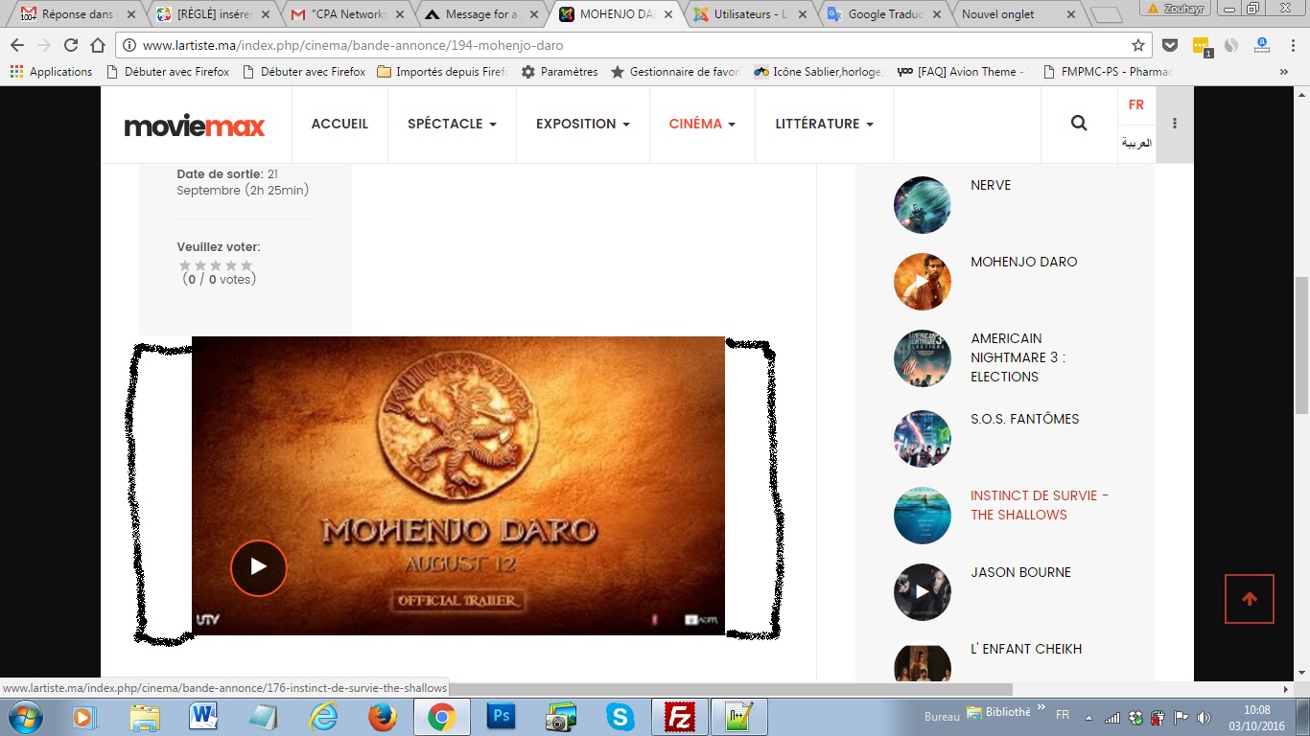Open Windows Explorer from the taskbar
Viewport: 1310px width, 736px height.
pyautogui.click(x=145, y=717)
